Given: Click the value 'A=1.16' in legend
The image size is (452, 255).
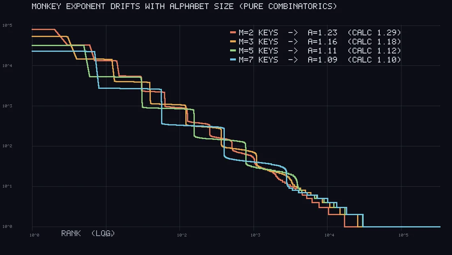Looking at the screenshot, I should pyautogui.click(x=322, y=42).
